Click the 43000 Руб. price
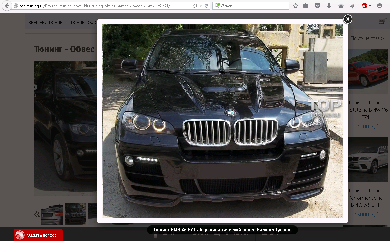The width and height of the screenshot is (390, 241). (x=367, y=214)
